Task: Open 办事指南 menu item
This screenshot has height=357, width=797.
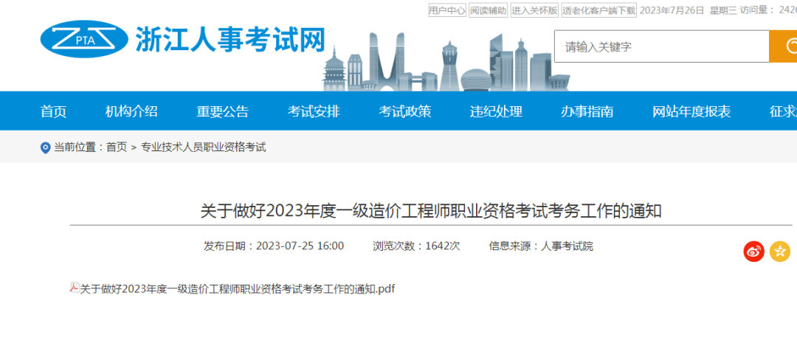Action: 587,111
